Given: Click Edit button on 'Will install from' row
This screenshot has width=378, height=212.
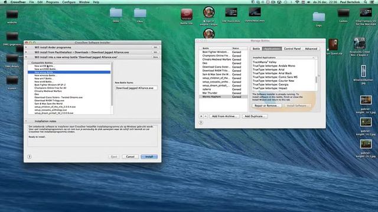Looking at the screenshot, I should 155,52.
